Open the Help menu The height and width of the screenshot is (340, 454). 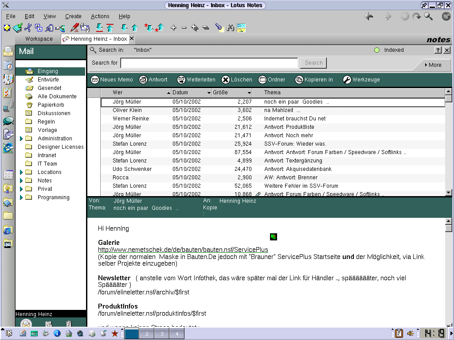[x=125, y=16]
